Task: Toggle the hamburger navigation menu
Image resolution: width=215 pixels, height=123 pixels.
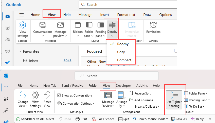Action: (x=22, y=15)
